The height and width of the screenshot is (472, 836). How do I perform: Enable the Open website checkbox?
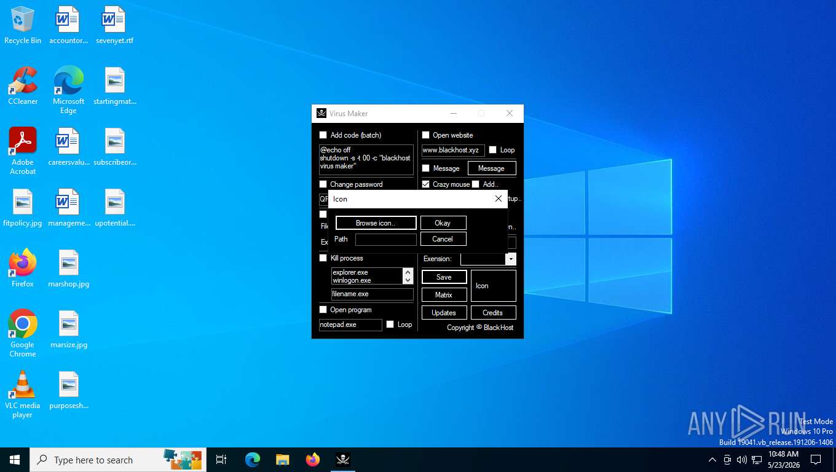425,135
